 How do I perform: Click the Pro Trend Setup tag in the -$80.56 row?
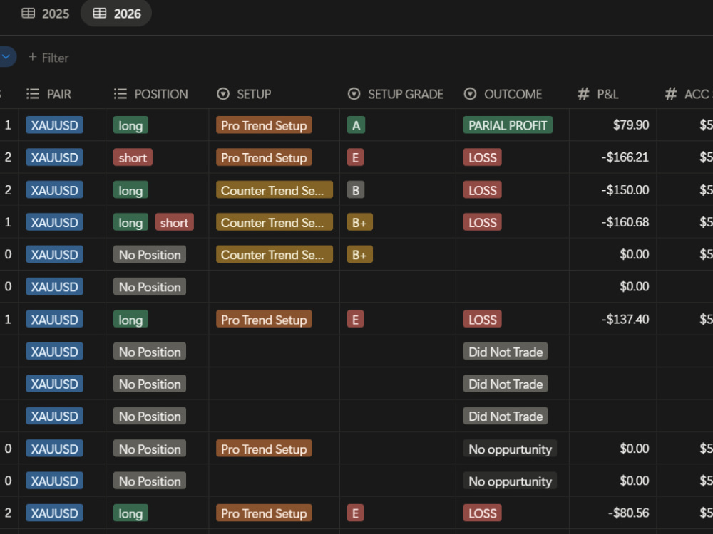pos(264,513)
